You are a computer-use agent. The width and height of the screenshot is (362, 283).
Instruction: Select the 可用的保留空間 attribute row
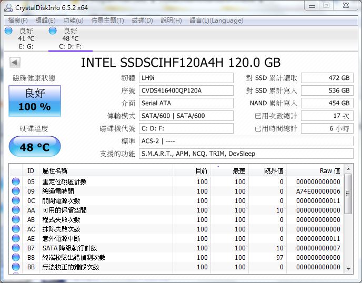(x=176, y=210)
